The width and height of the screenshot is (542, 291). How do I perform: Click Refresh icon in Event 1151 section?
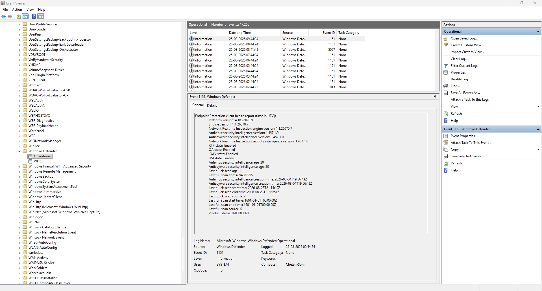click(x=446, y=163)
